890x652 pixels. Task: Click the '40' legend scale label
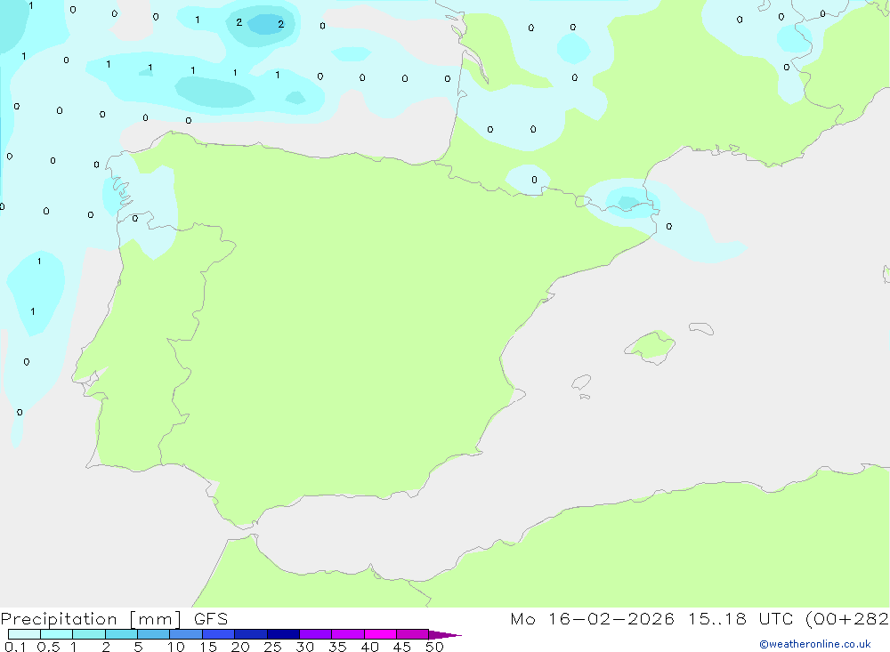370,647
